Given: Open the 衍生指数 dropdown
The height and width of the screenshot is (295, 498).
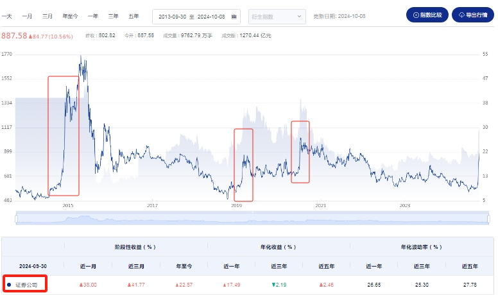Looking at the screenshot, I should [x=277, y=17].
